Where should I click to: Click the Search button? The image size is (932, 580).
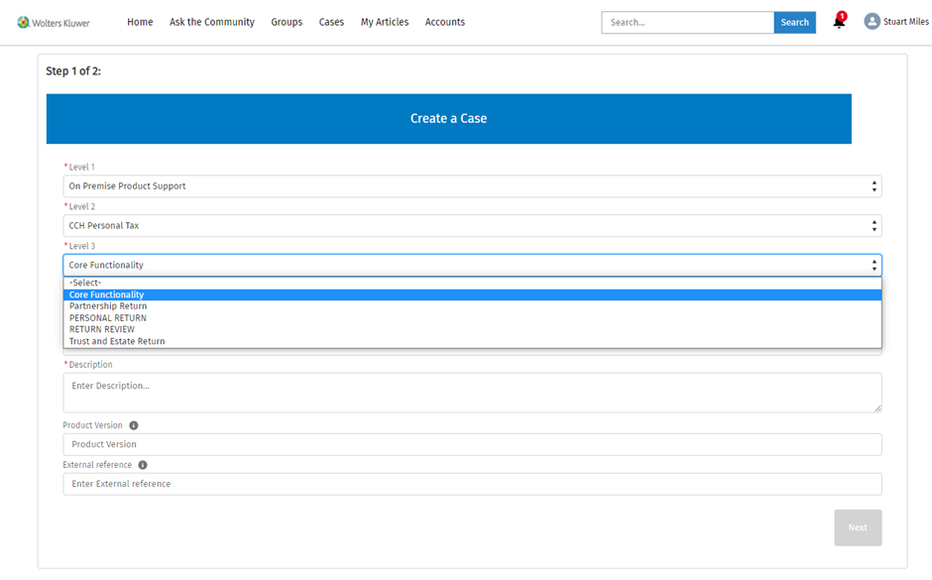click(795, 23)
